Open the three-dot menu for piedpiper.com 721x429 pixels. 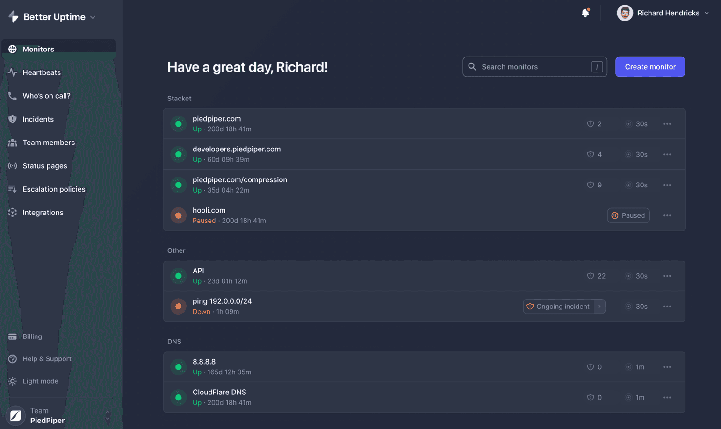pos(667,124)
